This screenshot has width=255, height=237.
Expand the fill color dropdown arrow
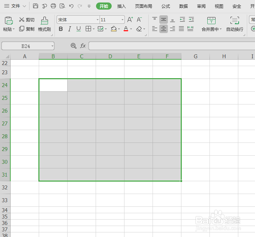pyautogui.click(x=119, y=29)
